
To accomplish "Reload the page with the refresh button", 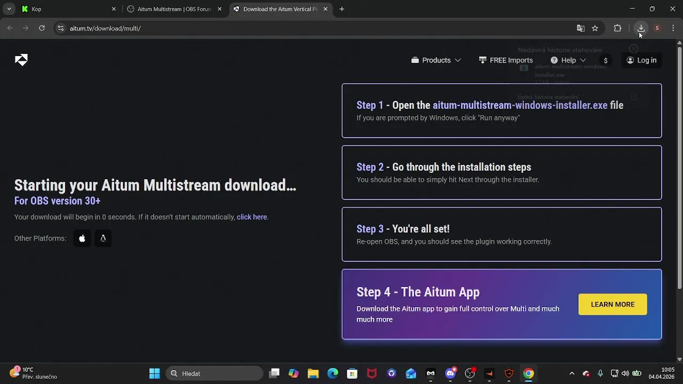I will pyautogui.click(x=42, y=28).
